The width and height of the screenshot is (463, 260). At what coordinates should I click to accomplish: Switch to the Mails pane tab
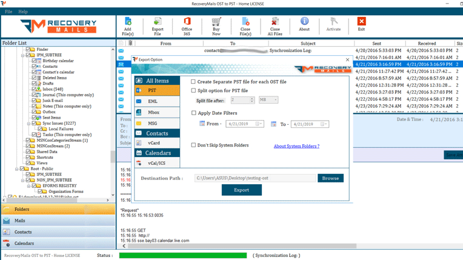[58, 221]
